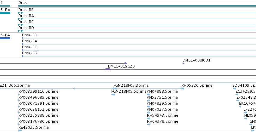The image size is (256, 132).
Task: Select the Drak-PA protein line
Action: click(x=139, y=44)
